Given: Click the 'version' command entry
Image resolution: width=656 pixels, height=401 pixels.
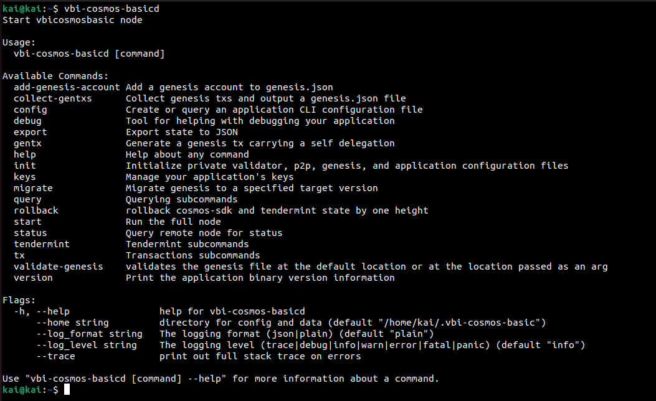Looking at the screenshot, I should click(33, 278).
